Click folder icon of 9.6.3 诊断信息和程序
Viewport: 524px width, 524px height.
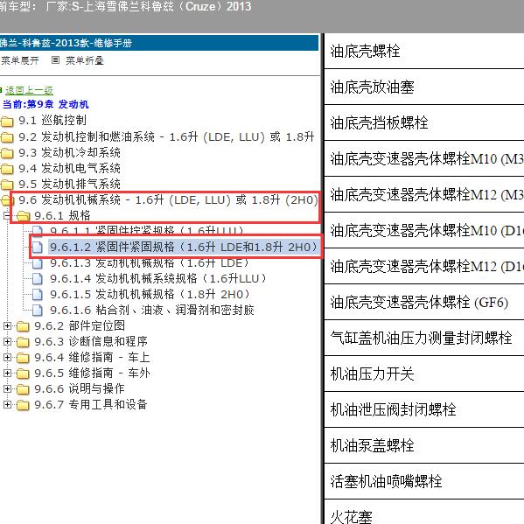(x=23, y=342)
